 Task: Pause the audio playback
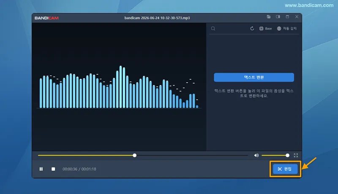(x=41, y=169)
